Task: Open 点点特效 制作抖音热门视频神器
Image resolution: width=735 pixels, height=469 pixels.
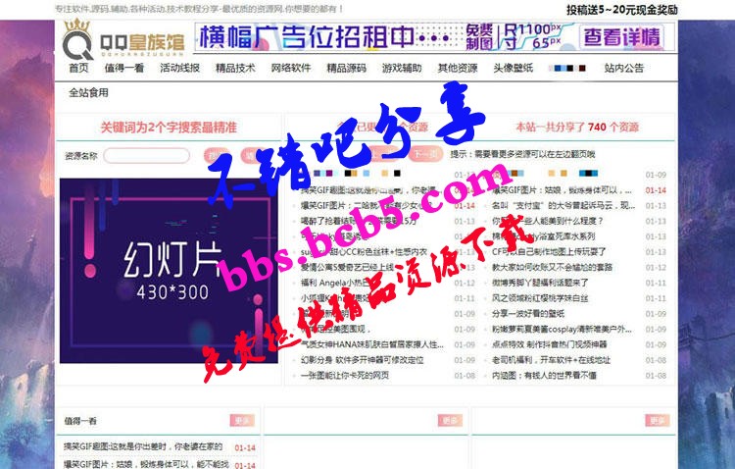Action: (x=550, y=344)
